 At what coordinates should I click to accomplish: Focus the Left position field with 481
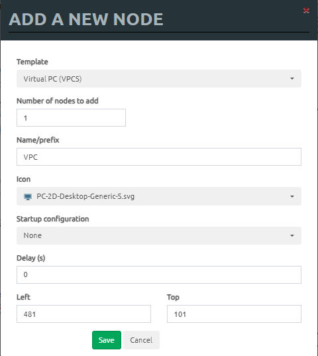83,314
